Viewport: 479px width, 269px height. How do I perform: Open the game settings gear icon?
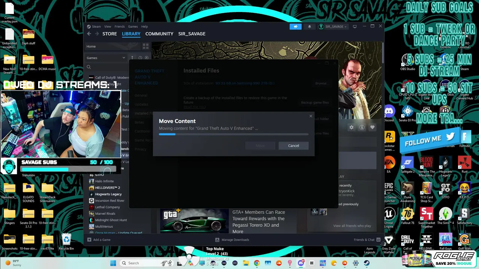click(351, 127)
